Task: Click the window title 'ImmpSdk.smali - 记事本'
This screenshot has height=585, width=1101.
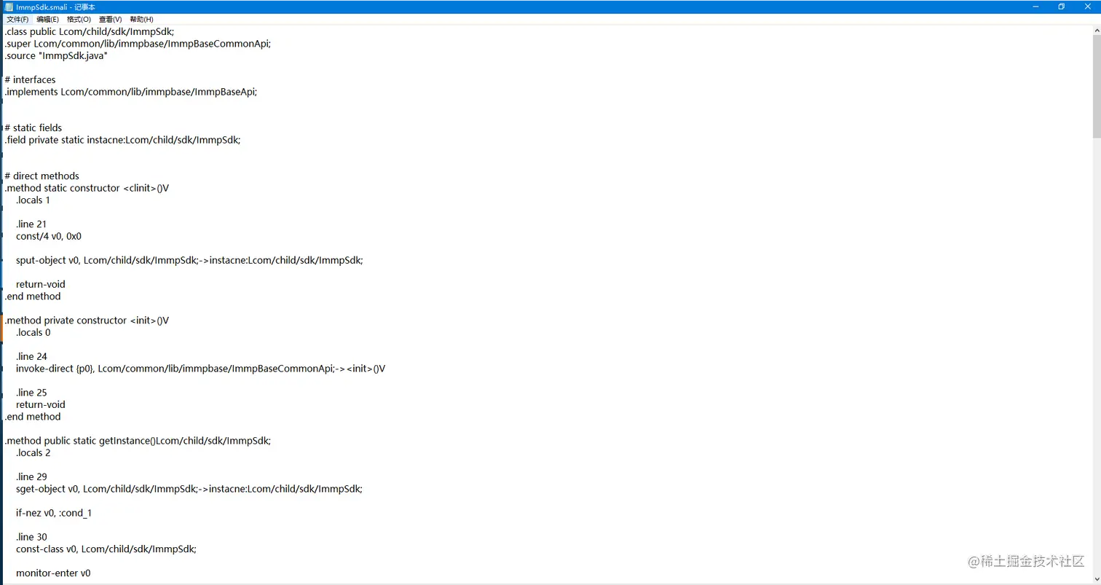Action: 55,7
